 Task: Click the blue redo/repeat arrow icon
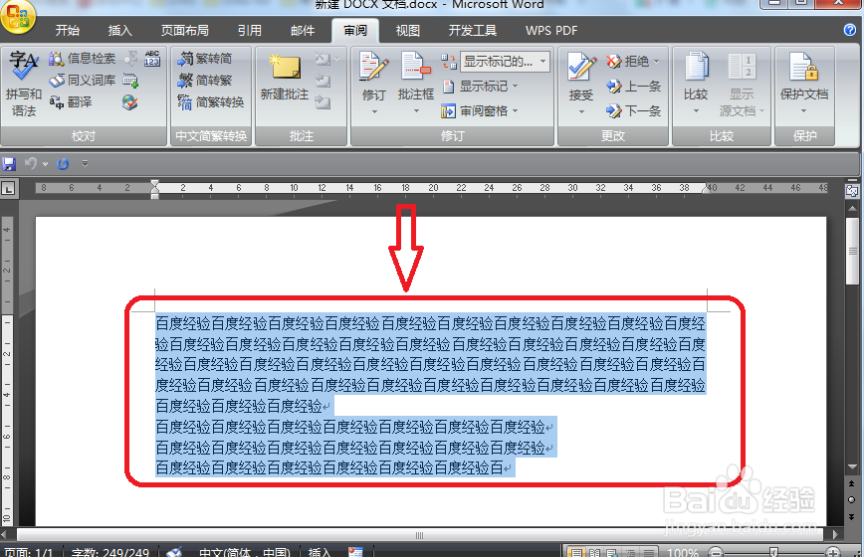pos(63,163)
